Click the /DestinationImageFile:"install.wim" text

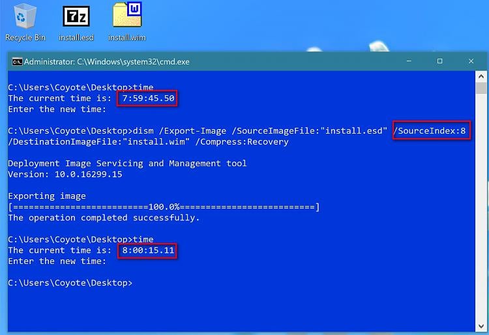99,142
